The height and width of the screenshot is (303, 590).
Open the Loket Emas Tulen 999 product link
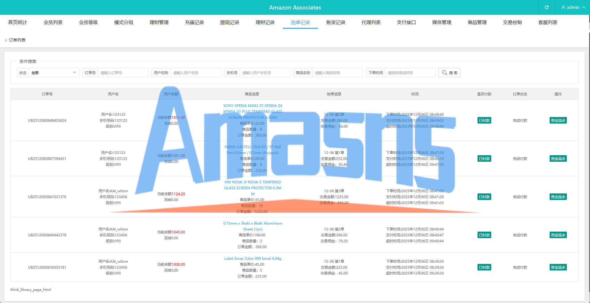[x=253, y=259]
